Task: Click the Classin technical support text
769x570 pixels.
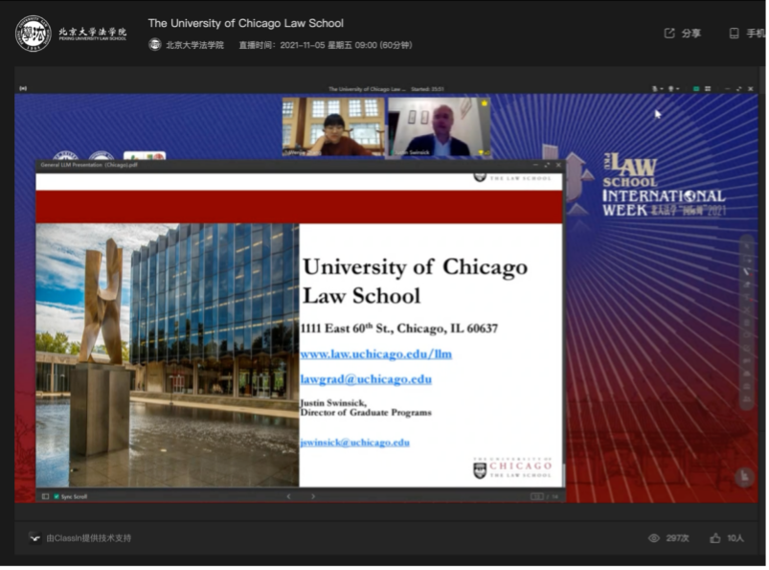Action: tap(89, 538)
